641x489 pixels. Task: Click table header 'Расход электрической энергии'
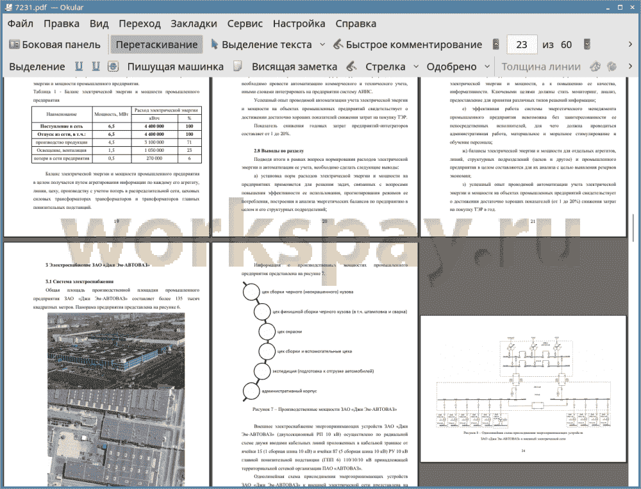[167, 110]
